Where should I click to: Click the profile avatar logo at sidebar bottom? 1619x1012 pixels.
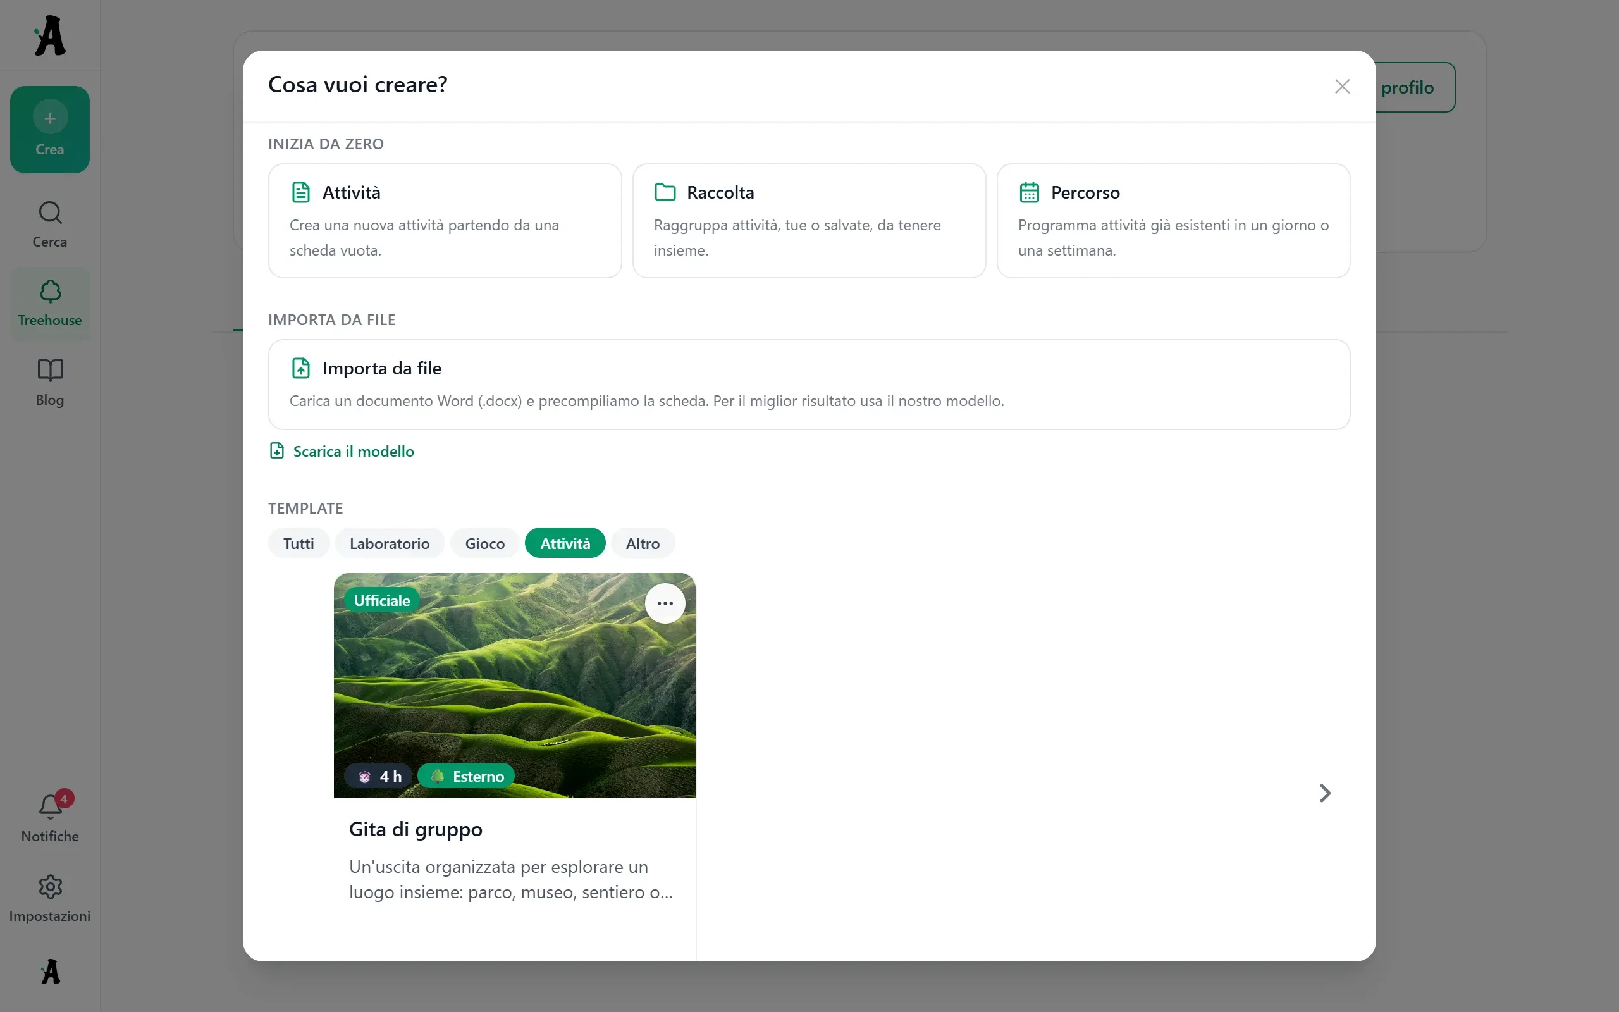click(50, 971)
